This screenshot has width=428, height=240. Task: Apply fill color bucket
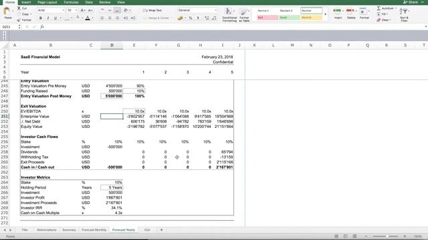point(78,18)
